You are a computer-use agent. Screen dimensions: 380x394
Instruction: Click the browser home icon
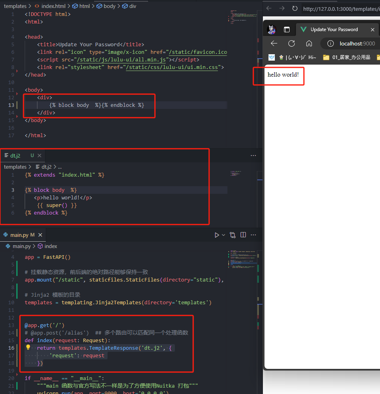309,43
